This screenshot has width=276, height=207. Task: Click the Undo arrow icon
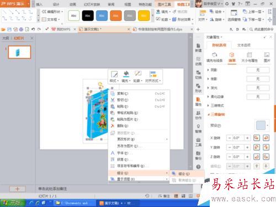(x=33, y=29)
